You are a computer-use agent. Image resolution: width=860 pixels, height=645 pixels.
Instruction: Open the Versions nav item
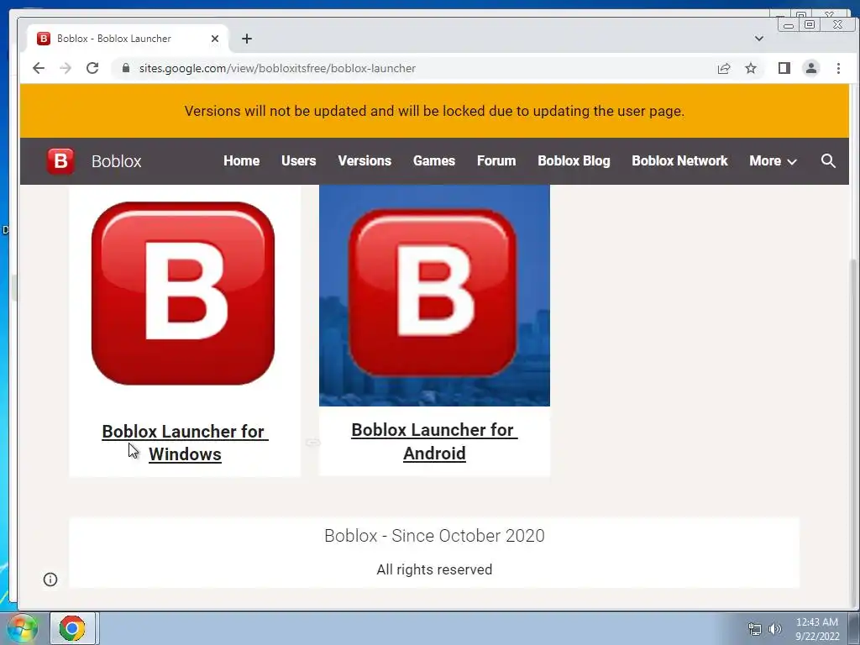point(364,160)
